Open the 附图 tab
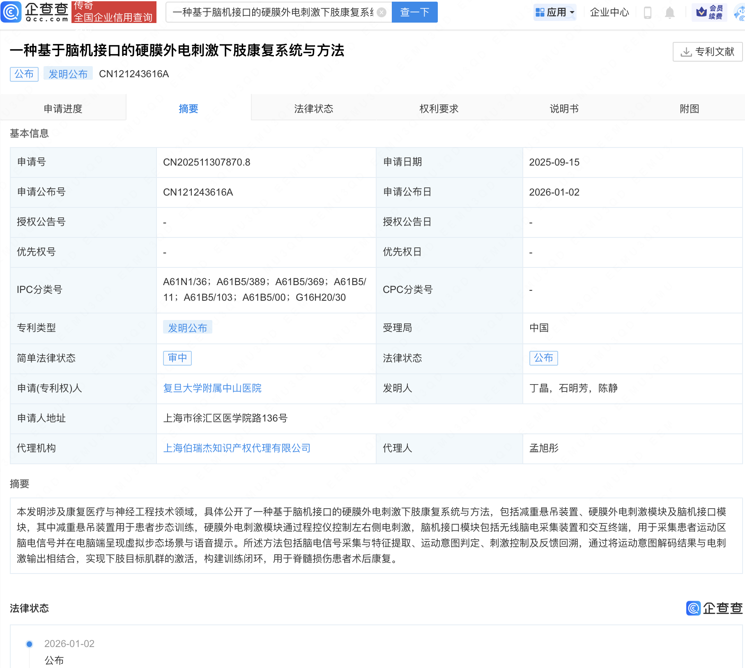This screenshot has width=745, height=668. (689, 108)
